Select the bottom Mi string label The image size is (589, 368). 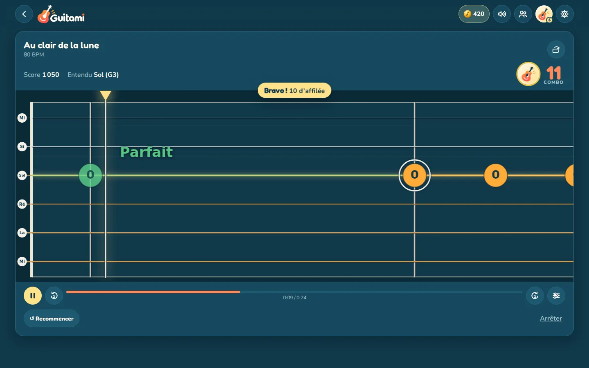[22, 261]
